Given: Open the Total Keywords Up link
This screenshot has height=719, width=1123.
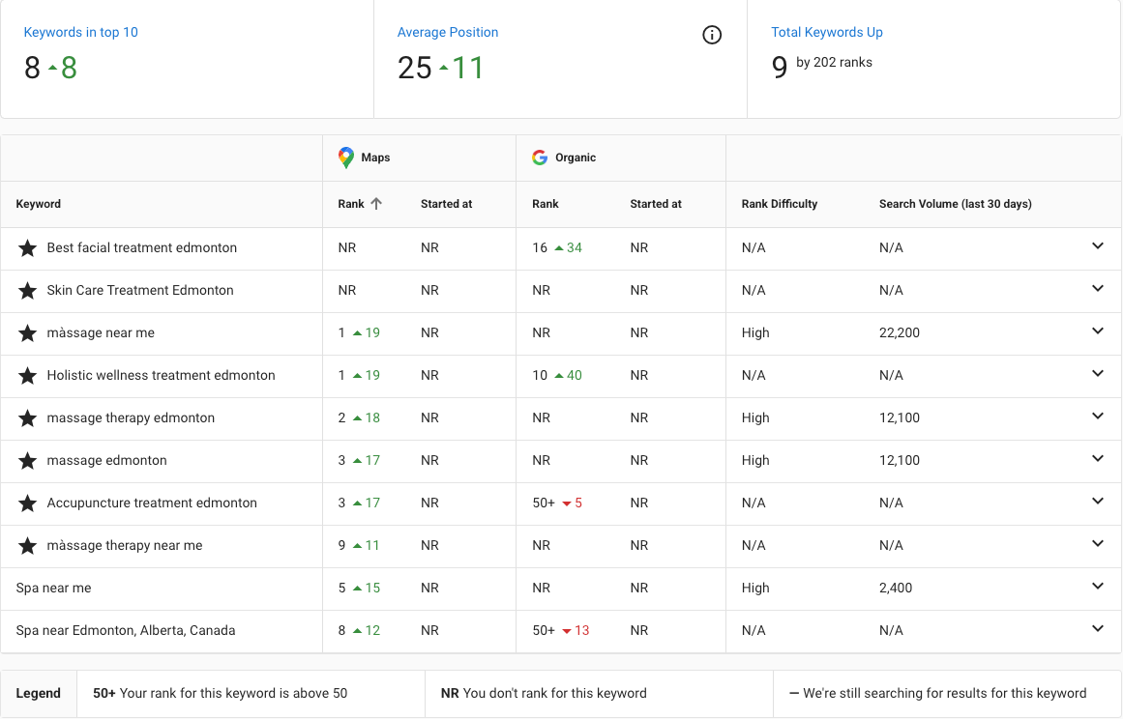Looking at the screenshot, I should [x=826, y=32].
